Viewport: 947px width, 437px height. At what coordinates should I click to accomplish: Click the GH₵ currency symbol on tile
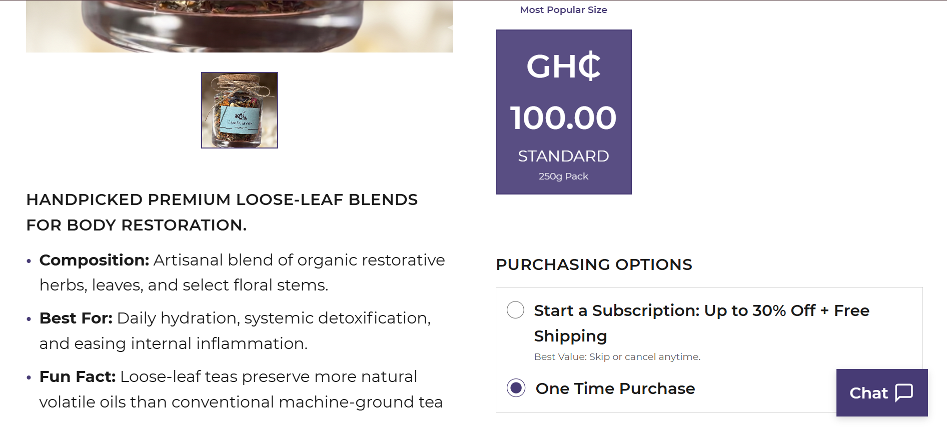pyautogui.click(x=564, y=66)
